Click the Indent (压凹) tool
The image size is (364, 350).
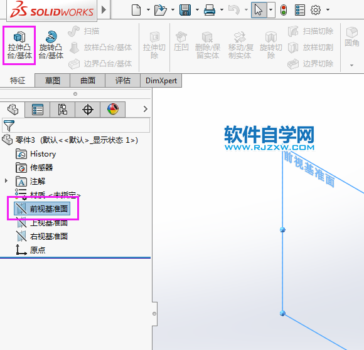tap(181, 42)
